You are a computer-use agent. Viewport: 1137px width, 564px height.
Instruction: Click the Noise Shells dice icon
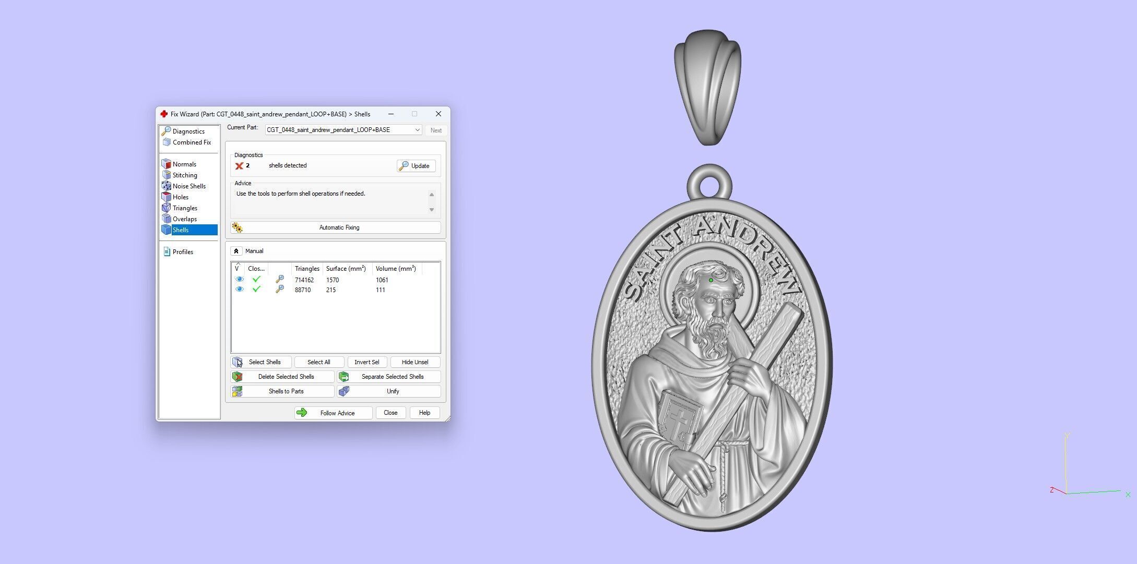tap(166, 186)
